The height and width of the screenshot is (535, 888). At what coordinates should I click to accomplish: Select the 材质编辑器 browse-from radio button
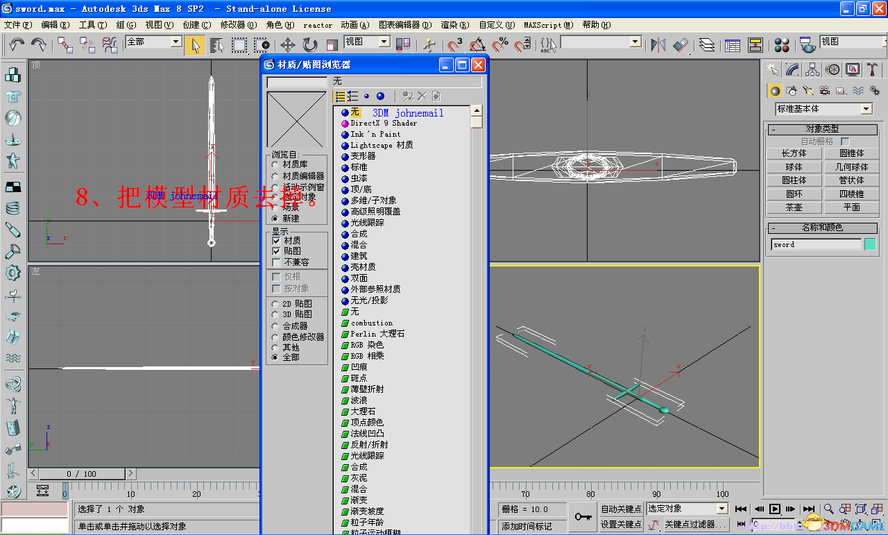(275, 176)
